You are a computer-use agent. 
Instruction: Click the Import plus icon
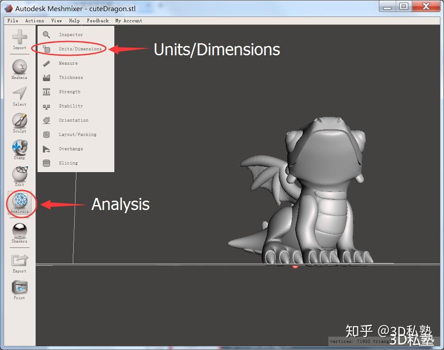pyautogui.click(x=20, y=37)
